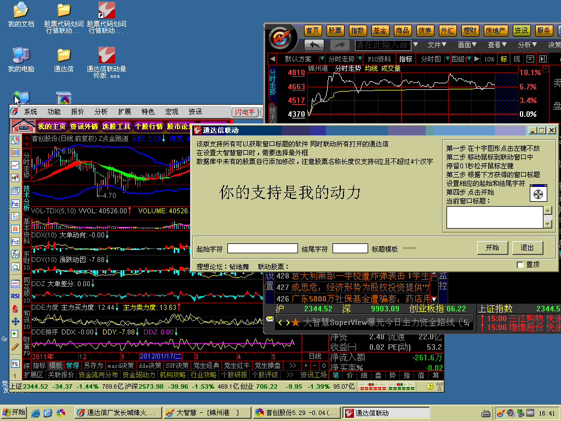Click the blue-red multi-column table icon in the sidebar
Image resolution: width=561 pixels, height=421 pixels.
click(x=15, y=153)
